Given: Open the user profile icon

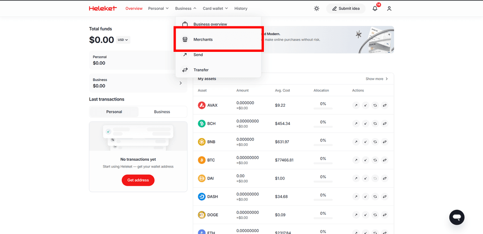Looking at the screenshot, I should coord(389,8).
